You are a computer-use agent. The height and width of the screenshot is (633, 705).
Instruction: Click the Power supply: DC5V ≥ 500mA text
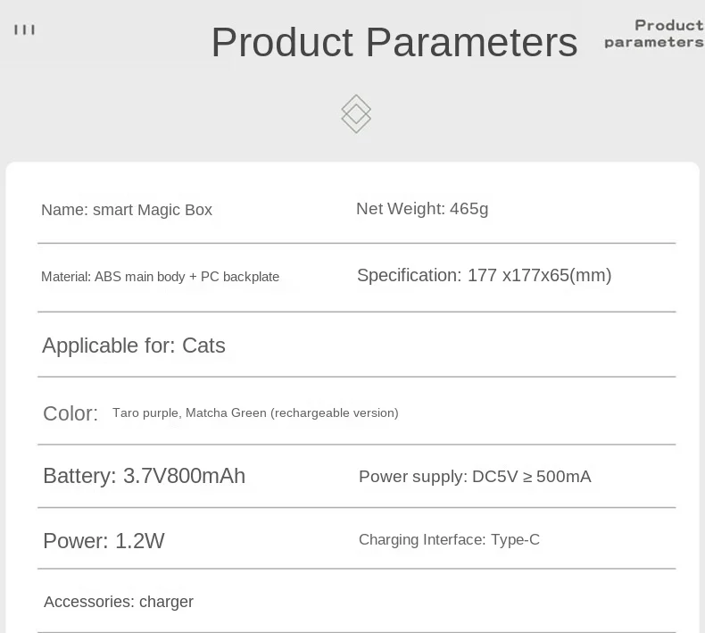click(475, 477)
